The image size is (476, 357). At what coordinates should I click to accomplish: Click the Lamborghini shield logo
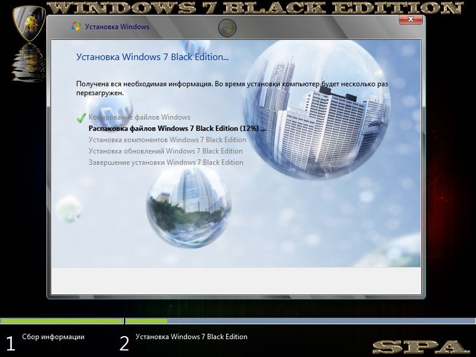pos(29,23)
